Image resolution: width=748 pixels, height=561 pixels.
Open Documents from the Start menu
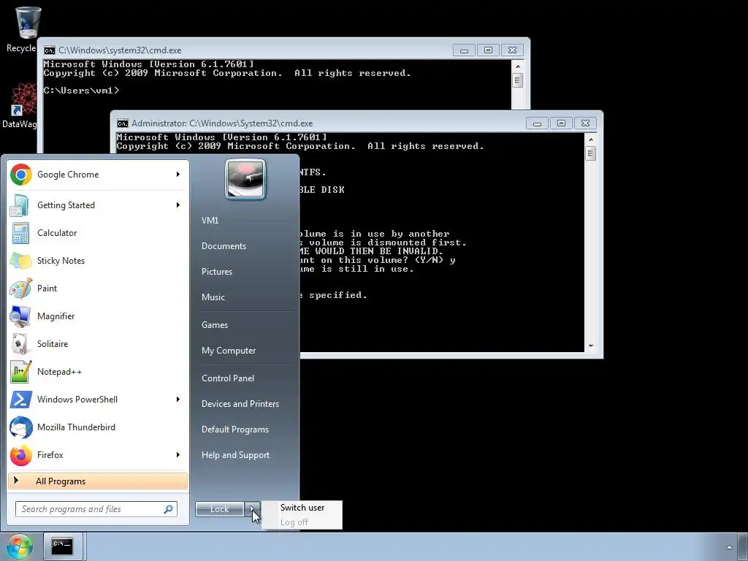(x=224, y=246)
